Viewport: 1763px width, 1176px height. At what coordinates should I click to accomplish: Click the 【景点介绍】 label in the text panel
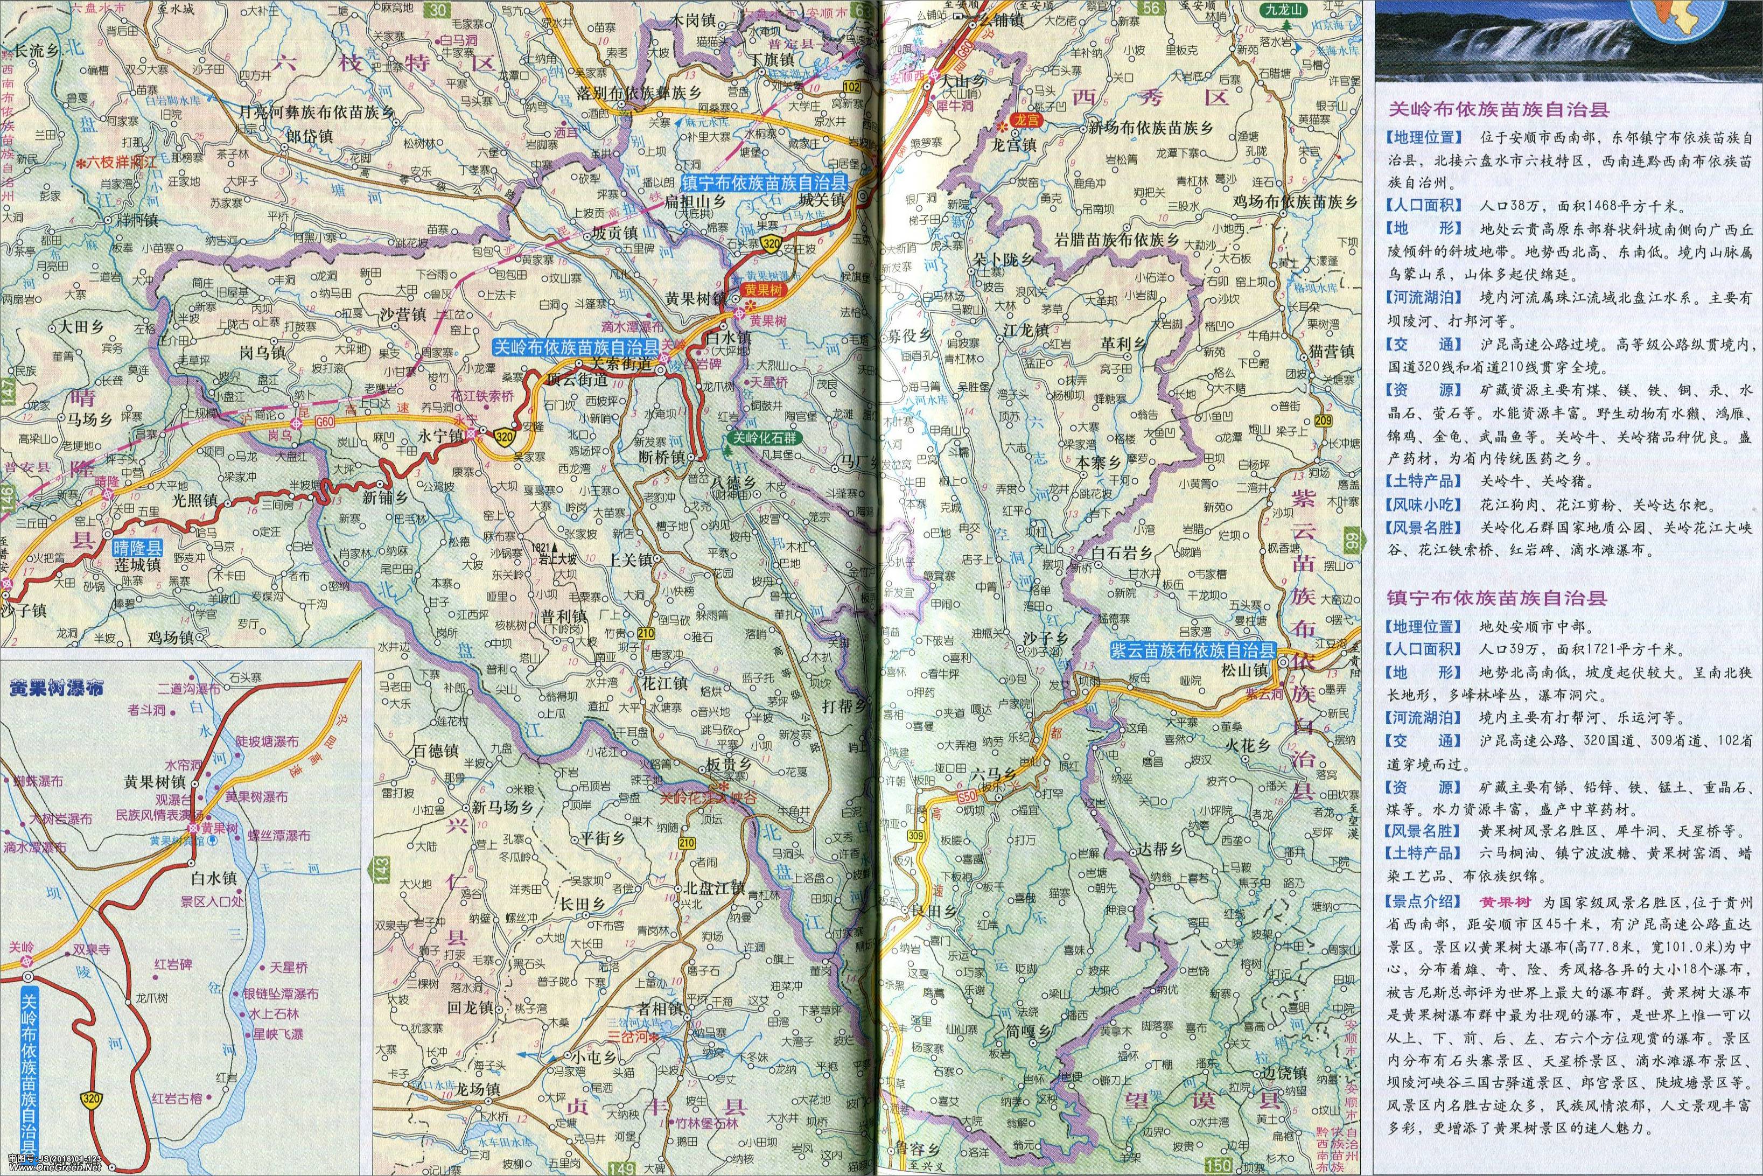tap(1423, 901)
